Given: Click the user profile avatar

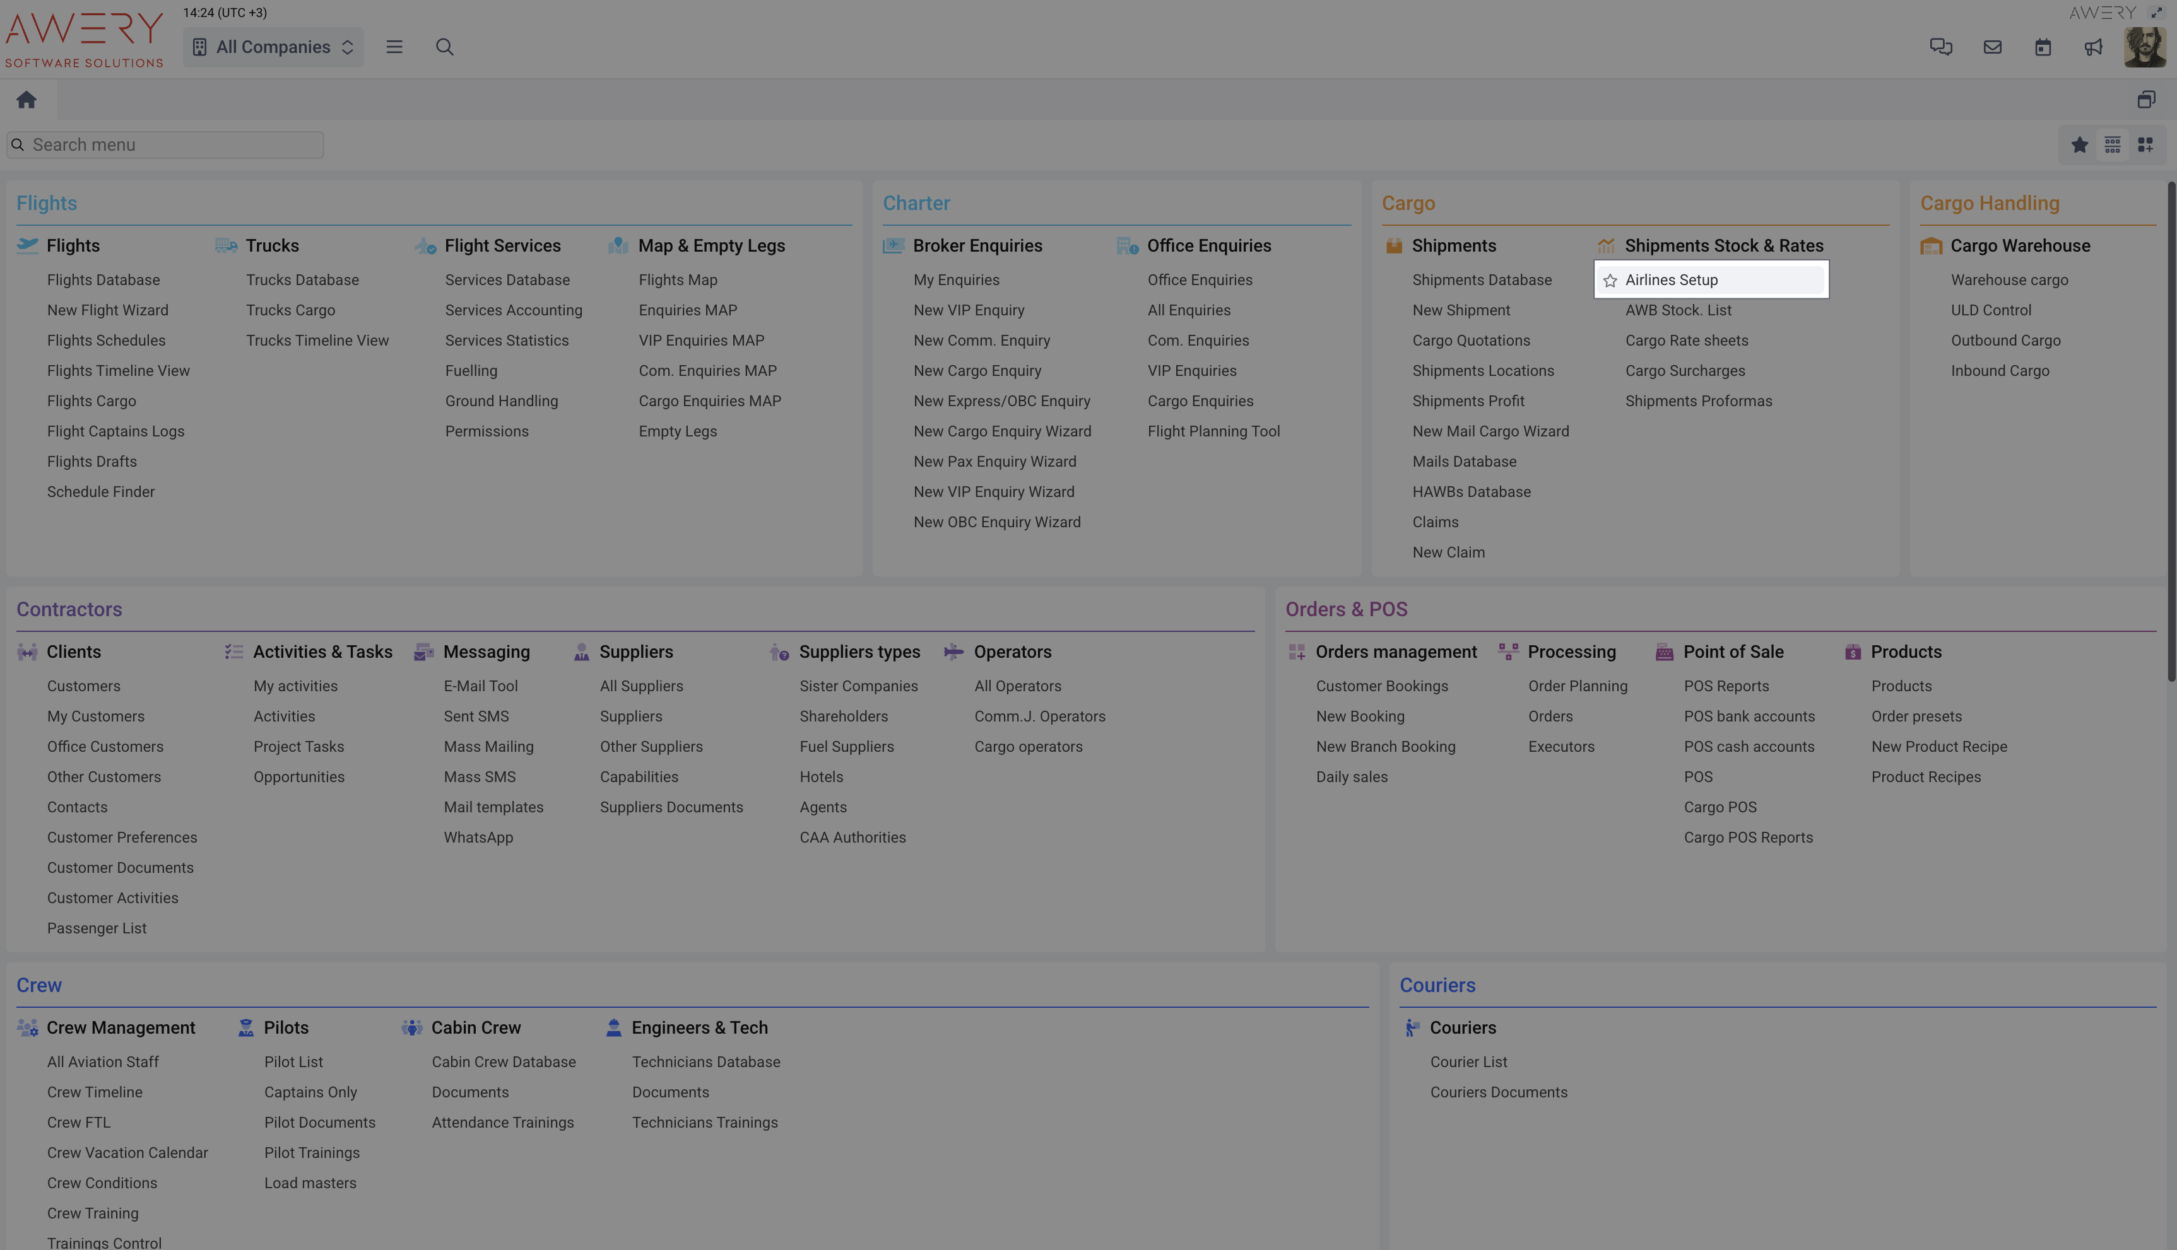Looking at the screenshot, I should click(x=2144, y=47).
